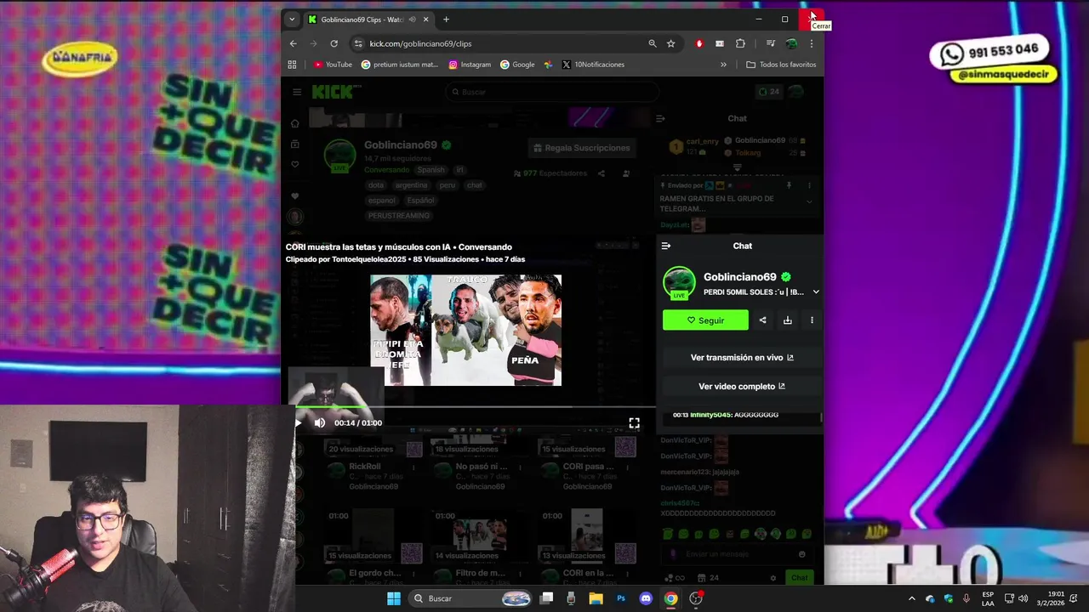
Task: View site information icon in address bar
Action: (359, 43)
